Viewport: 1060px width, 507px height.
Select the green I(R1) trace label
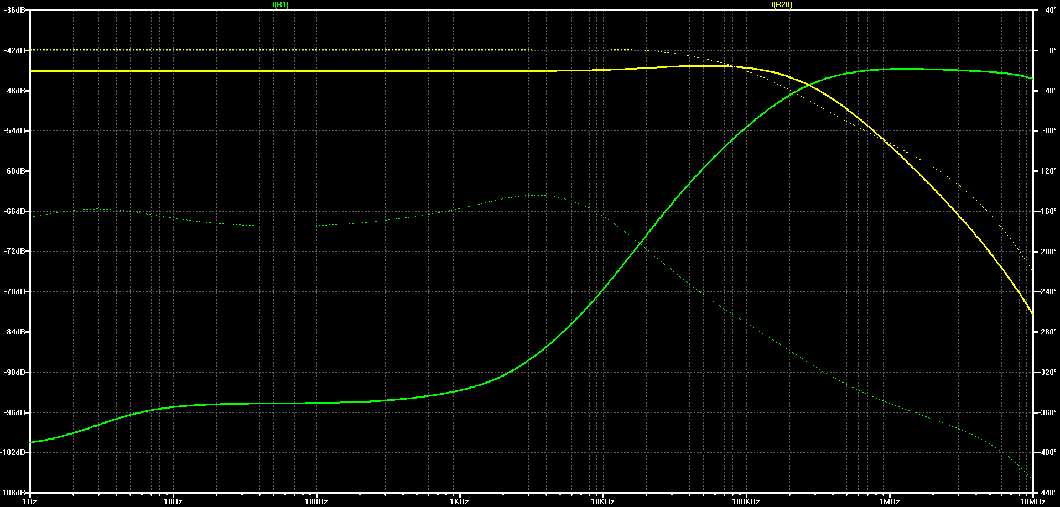pyautogui.click(x=280, y=5)
